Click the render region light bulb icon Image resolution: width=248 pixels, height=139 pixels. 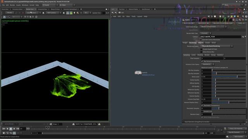(x=74, y=13)
